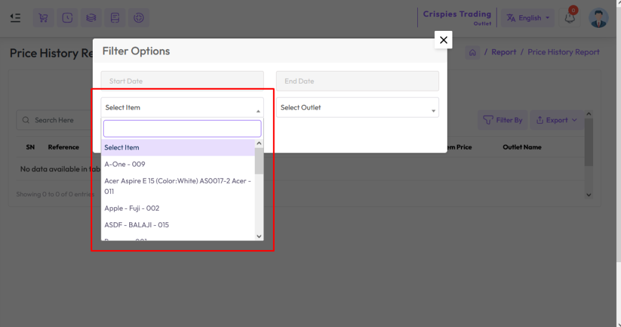621x327 pixels.
Task: Open the shopping cart icon in top toolbar
Action: point(43,18)
